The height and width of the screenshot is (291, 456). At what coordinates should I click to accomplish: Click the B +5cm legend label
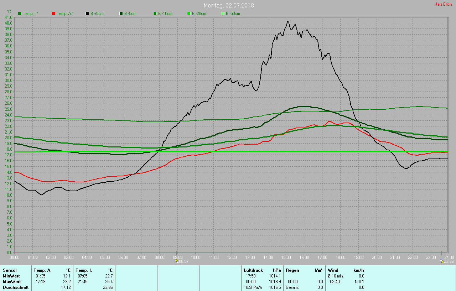click(x=97, y=14)
